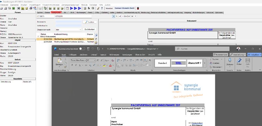This screenshot has width=262, height=126.
Task: Open the Markieren dropdown in Word
Action: 216,67
